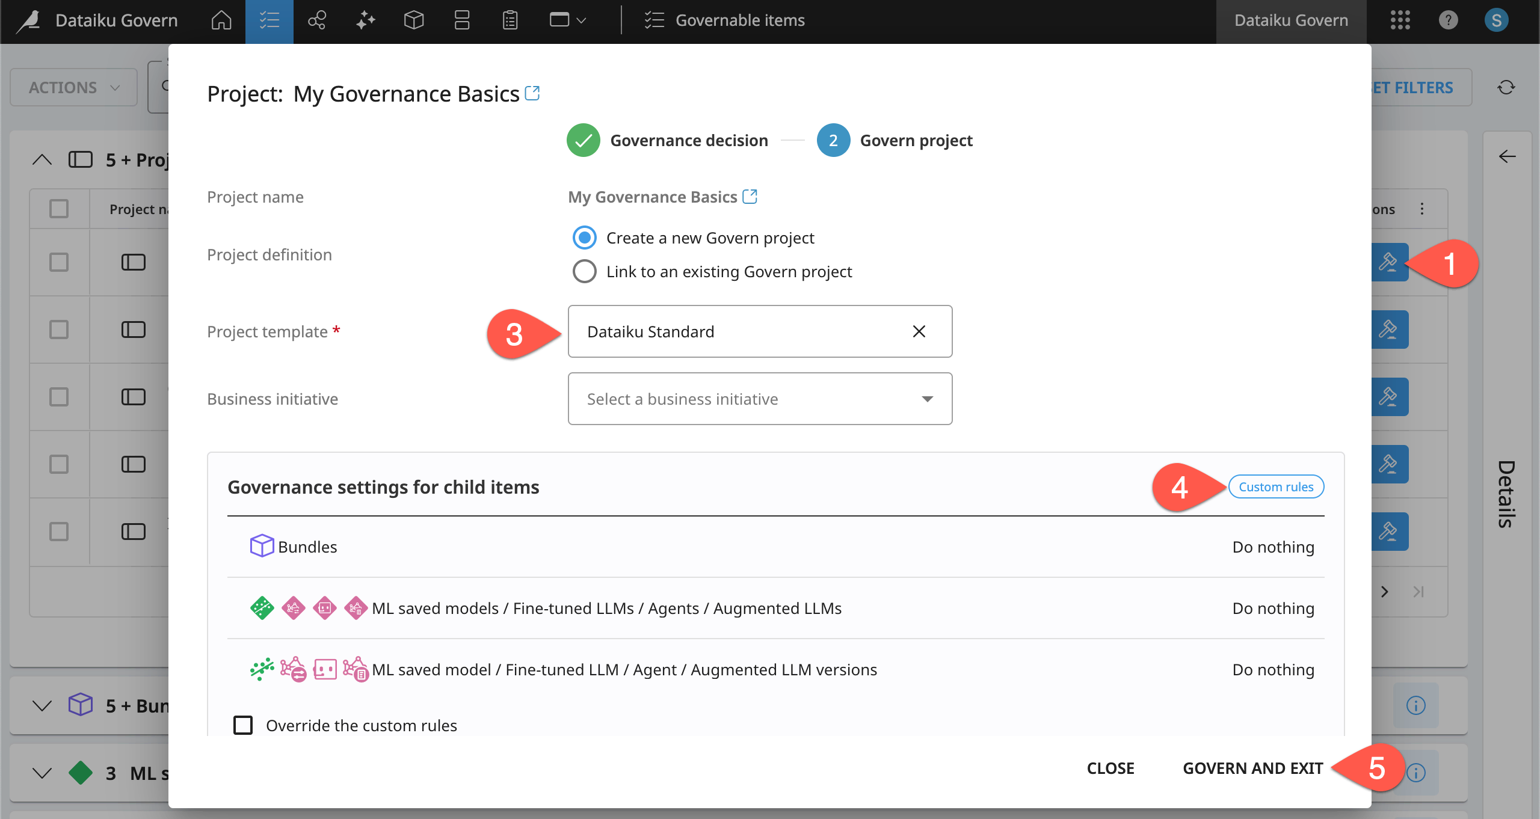Open the ACTIONS menu
The image size is (1540, 819).
point(73,87)
